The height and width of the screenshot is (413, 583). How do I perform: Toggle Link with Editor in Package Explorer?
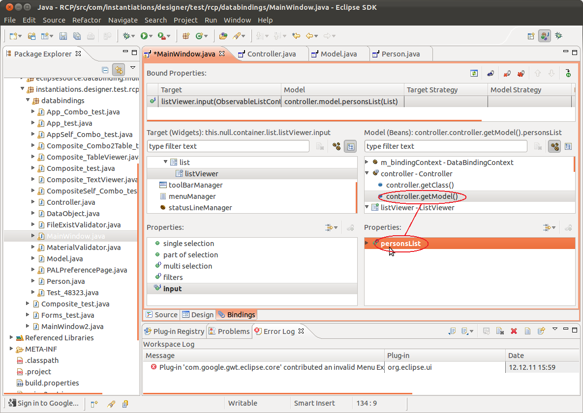(x=119, y=70)
